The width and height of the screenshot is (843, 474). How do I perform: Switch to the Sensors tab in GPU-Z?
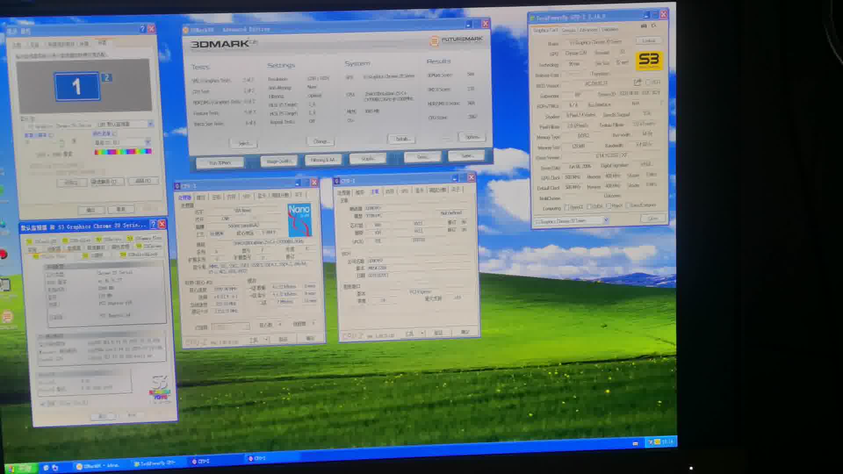tap(569, 30)
